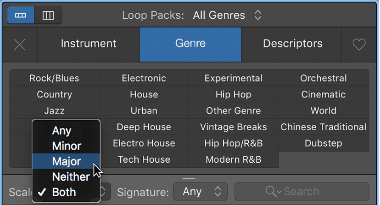Choose Neither in the scale menu
The width and height of the screenshot is (380, 205).
(x=66, y=177)
